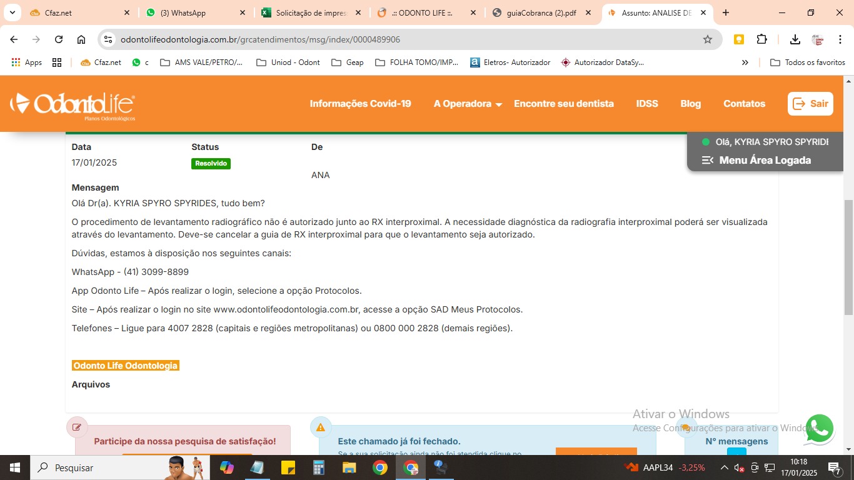Open Sticky Notes from the taskbar
Screen dimensions: 854x480
tap(288, 467)
